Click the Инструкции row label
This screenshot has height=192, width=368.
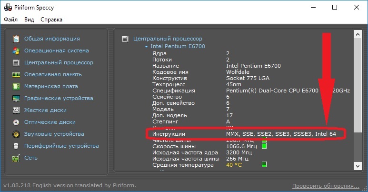coord(169,134)
